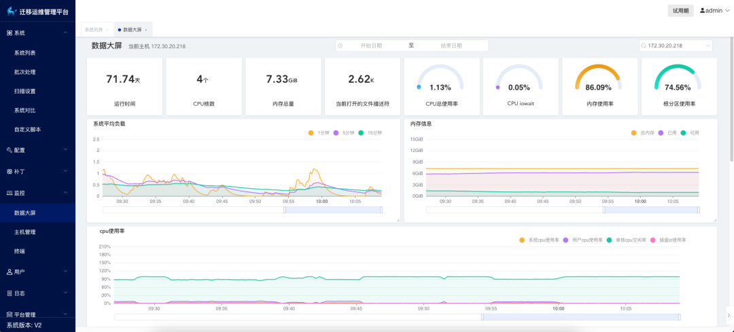Close the 系统列表 tab with its x
The image size is (734, 332).
pyautogui.click(x=107, y=30)
